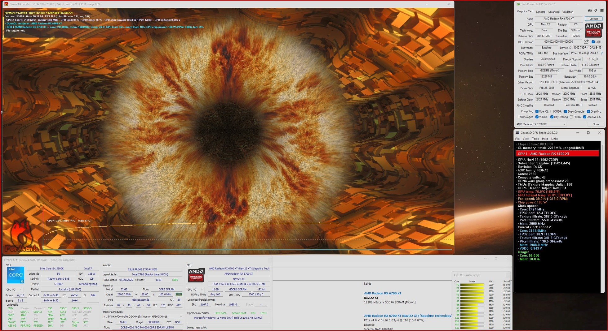Click the 'Microsoft Windows 11 Home' OS text
Screen dimensions: 608x331
pos(228,318)
